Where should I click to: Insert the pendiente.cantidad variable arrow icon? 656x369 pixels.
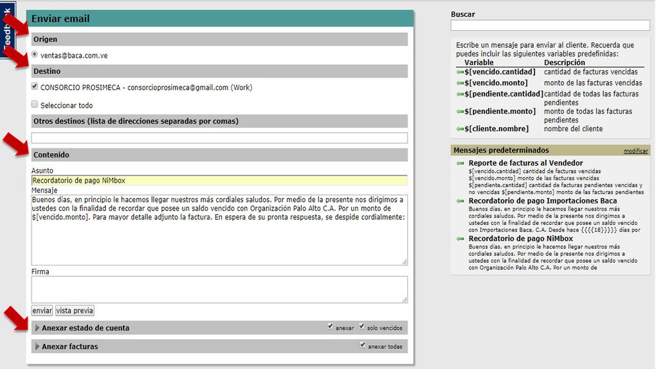[x=460, y=94]
